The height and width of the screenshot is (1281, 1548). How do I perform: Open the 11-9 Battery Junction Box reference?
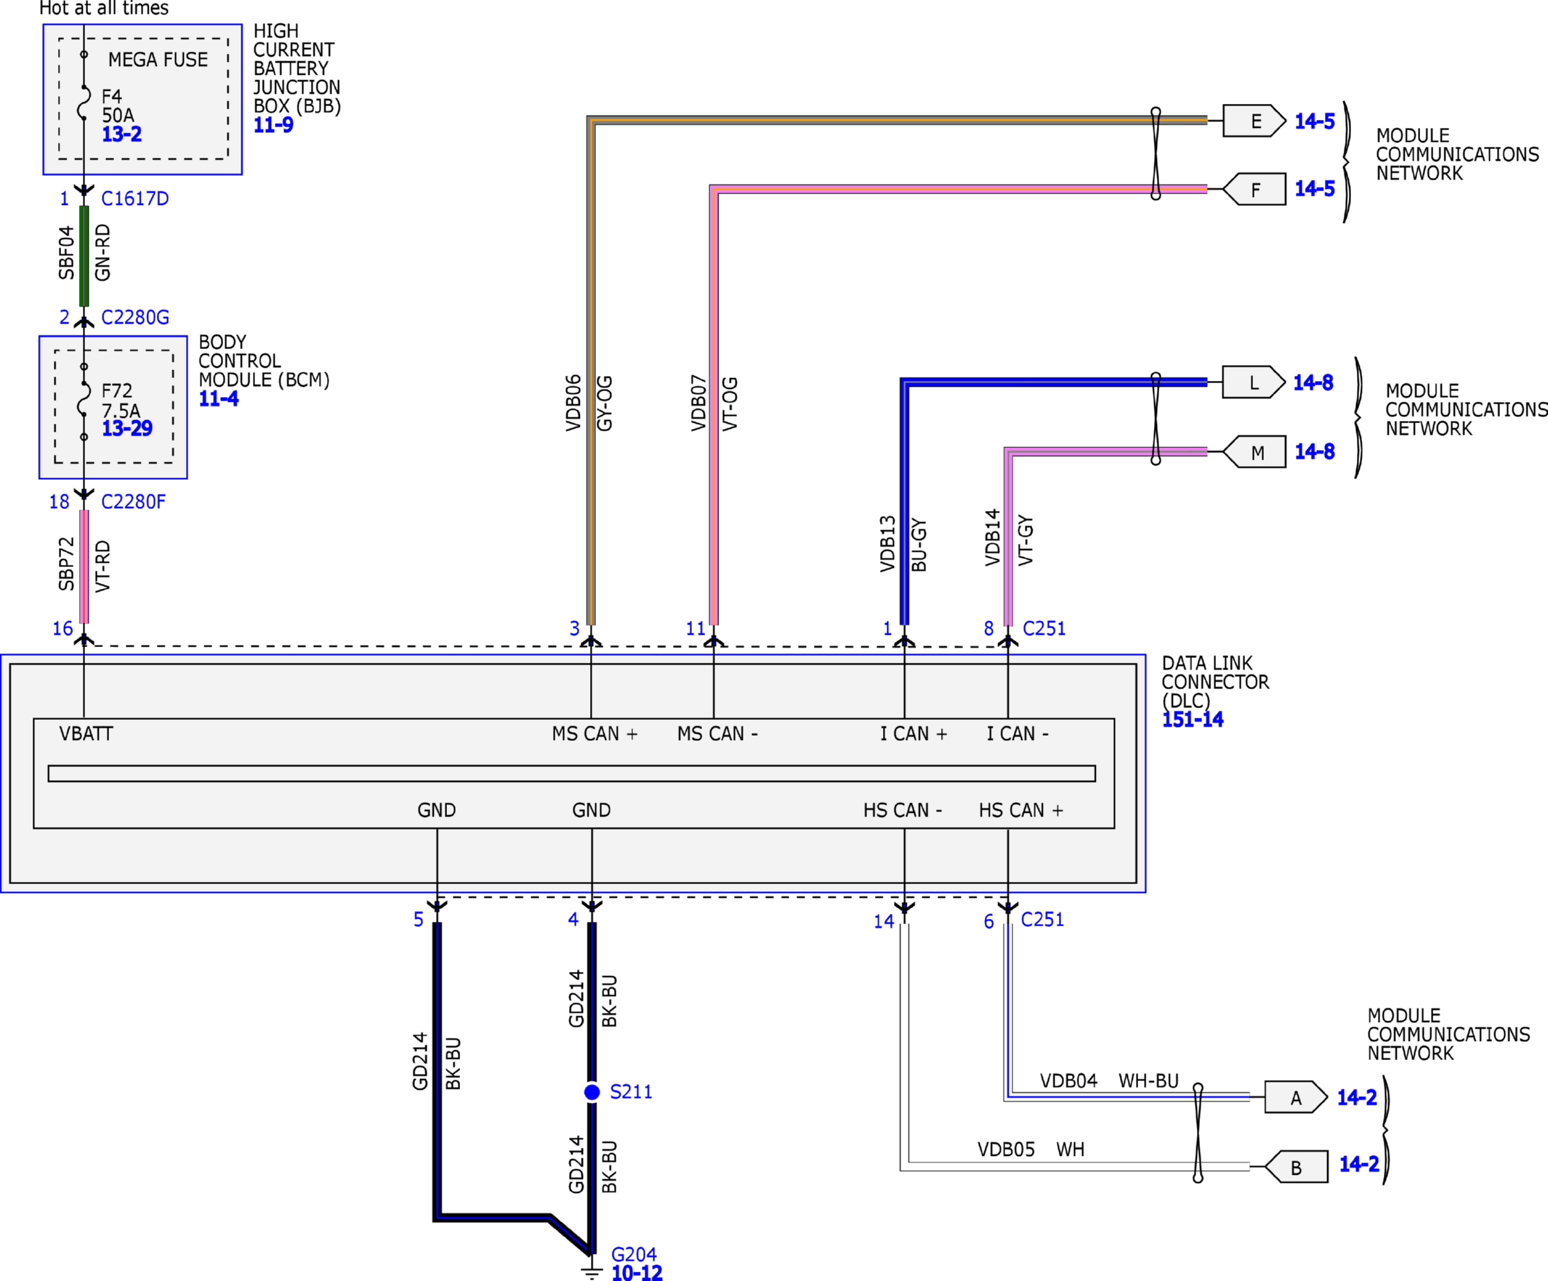[273, 124]
